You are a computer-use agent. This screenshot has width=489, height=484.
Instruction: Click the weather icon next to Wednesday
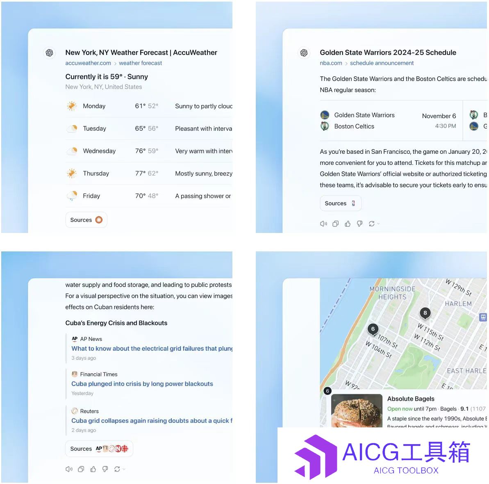click(x=72, y=151)
